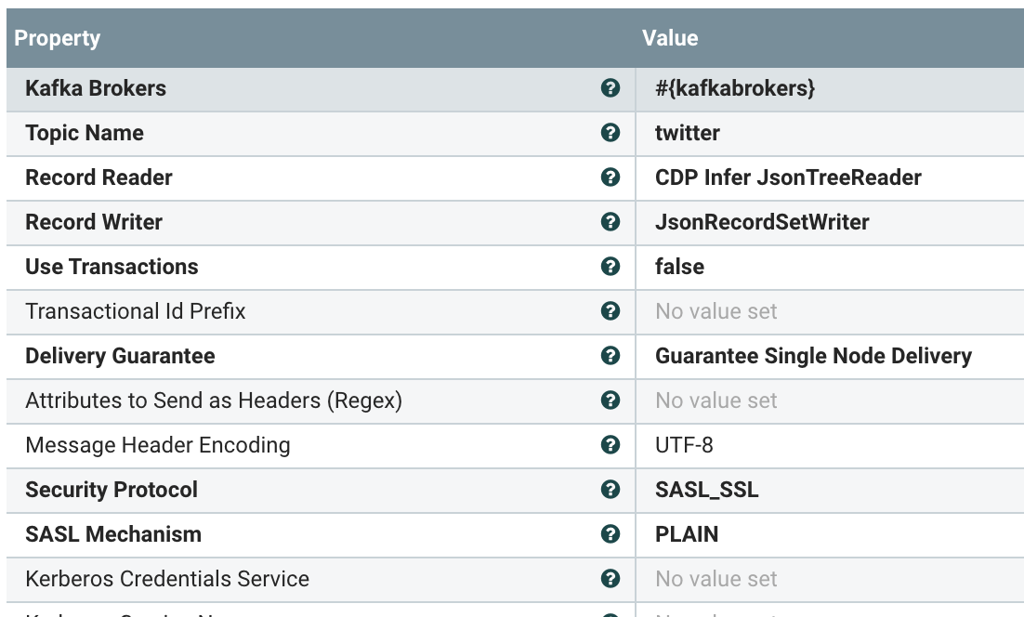Click the twitter topic name value
This screenshot has height=617, width=1024.
coord(688,133)
